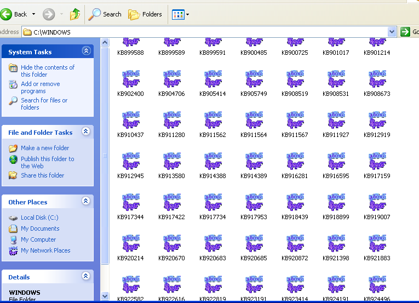The height and width of the screenshot is (303, 419).
Task: Select the KB916595 folder icon
Action: pos(336,161)
